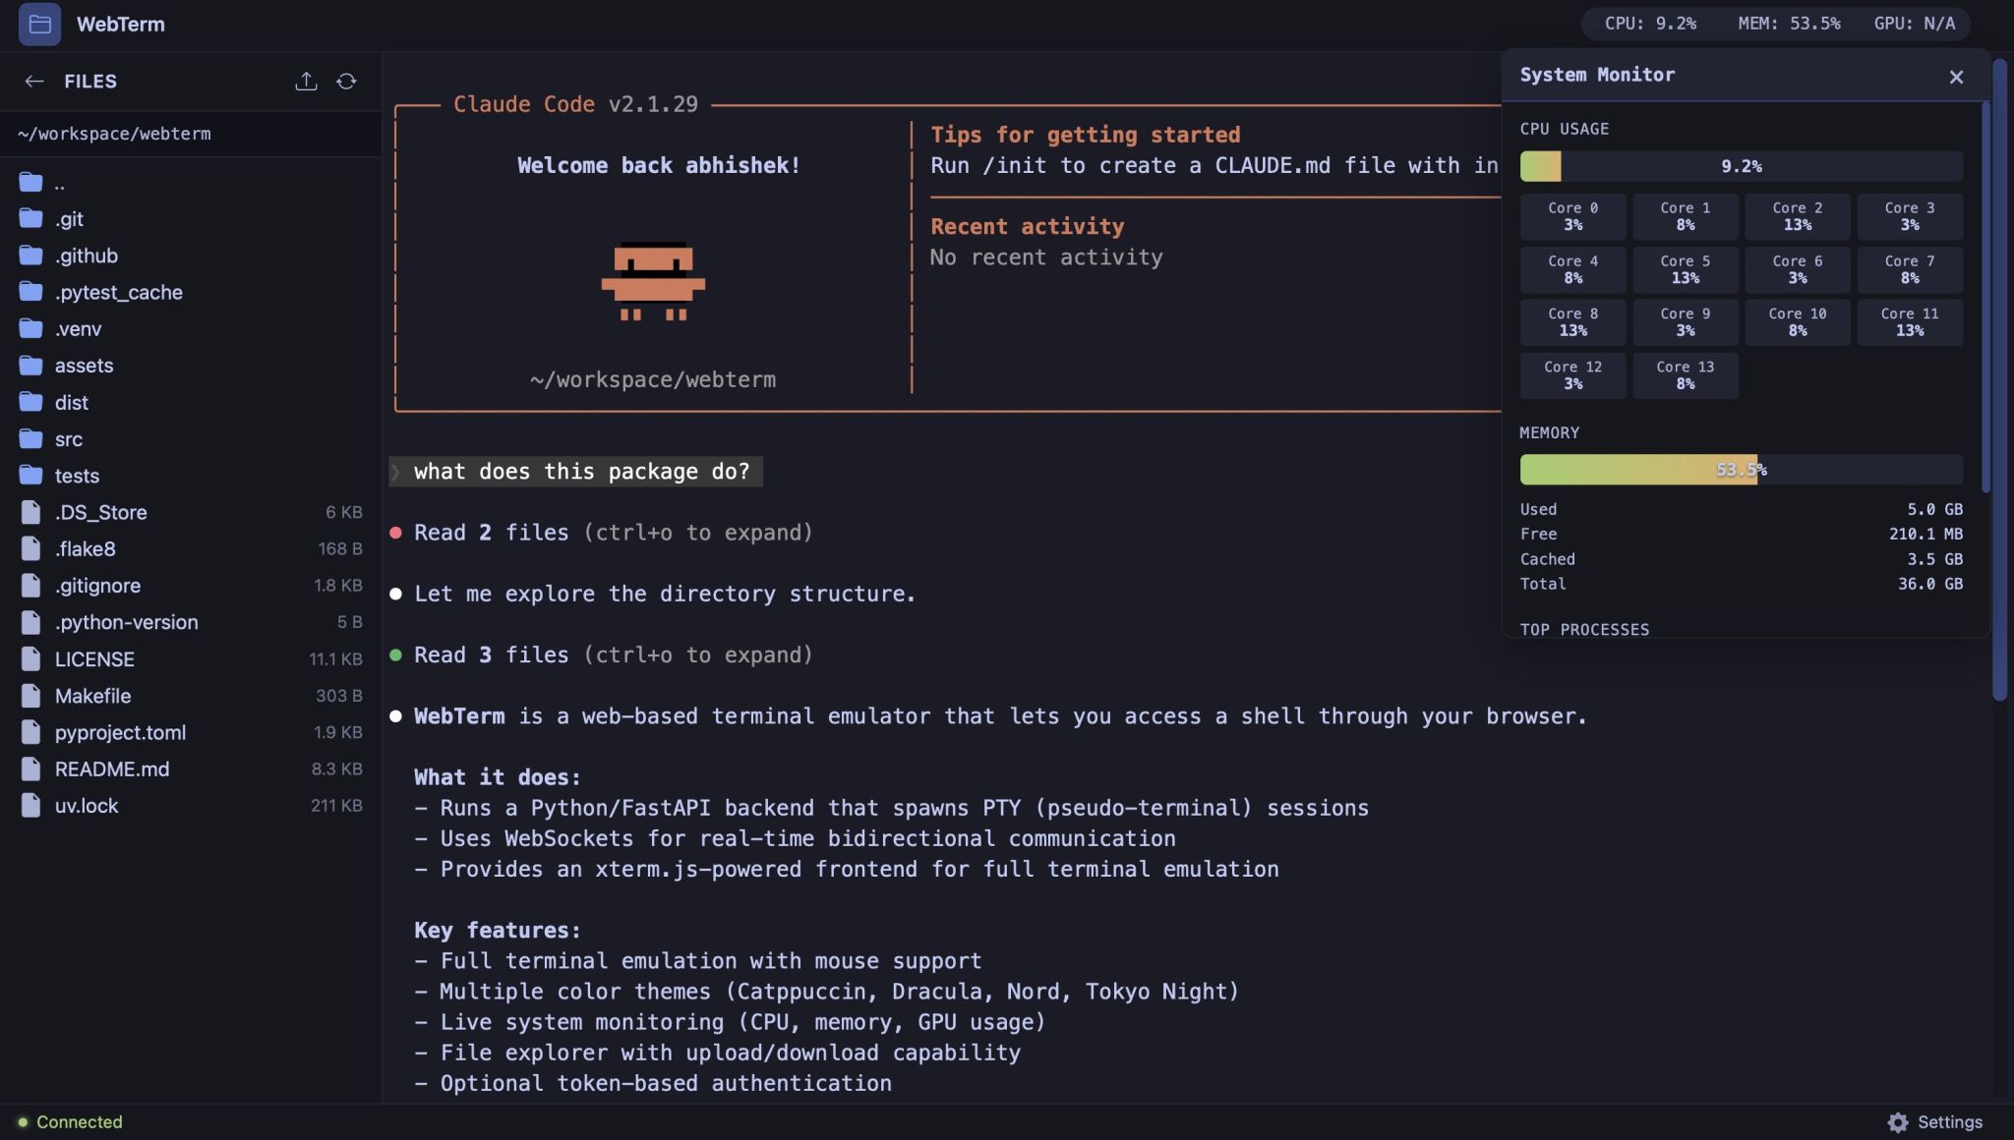This screenshot has width=2014, height=1140.
Task: Select the .gitignore file
Action: (191, 586)
